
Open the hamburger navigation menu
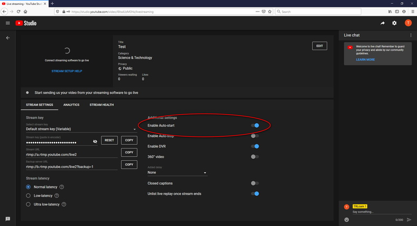click(x=8, y=23)
